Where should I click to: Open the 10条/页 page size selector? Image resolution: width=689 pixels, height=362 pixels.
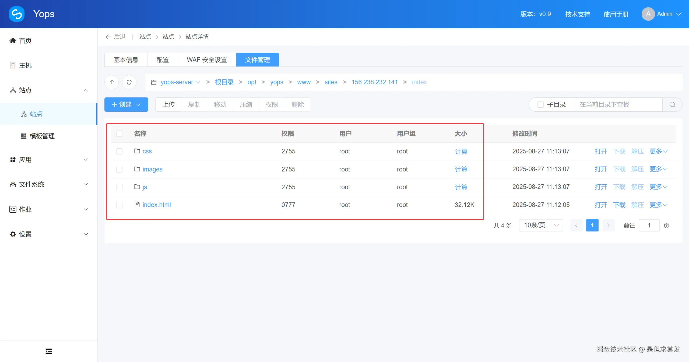(x=541, y=225)
